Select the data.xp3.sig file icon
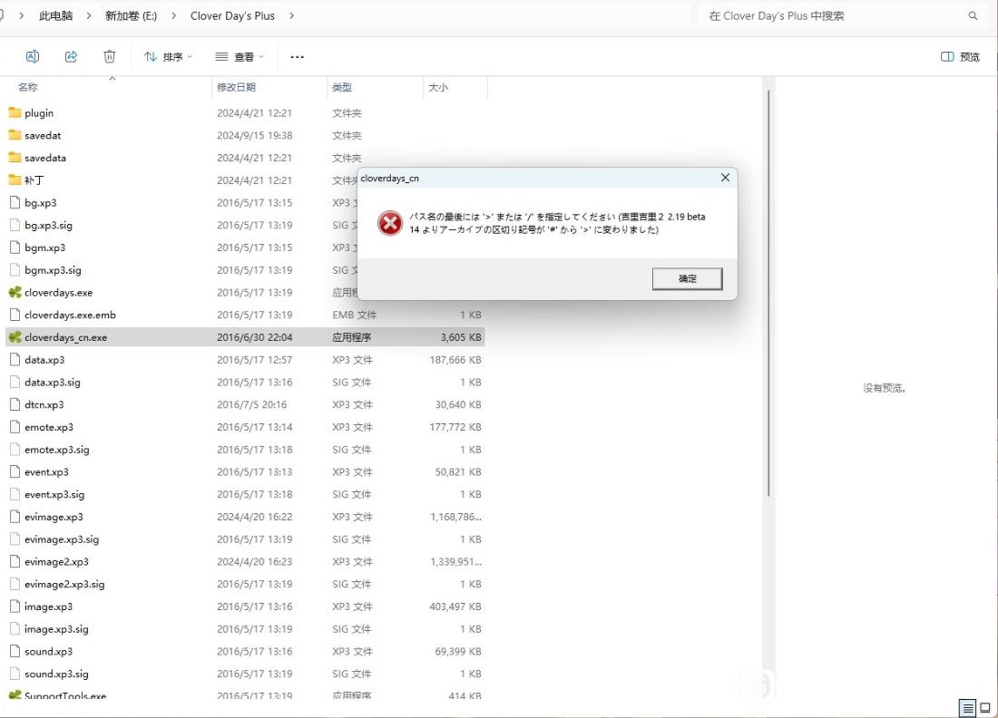998x718 pixels. (15, 382)
